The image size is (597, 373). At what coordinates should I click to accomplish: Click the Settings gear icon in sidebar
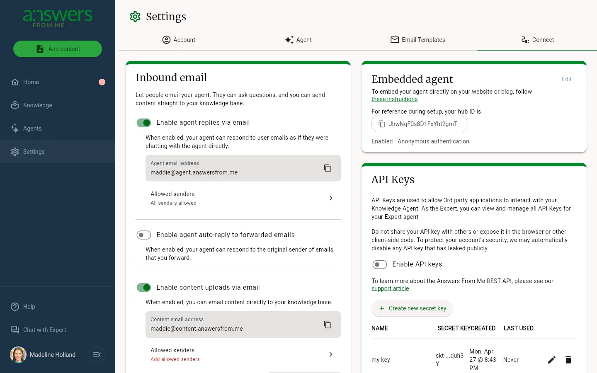[x=15, y=152]
